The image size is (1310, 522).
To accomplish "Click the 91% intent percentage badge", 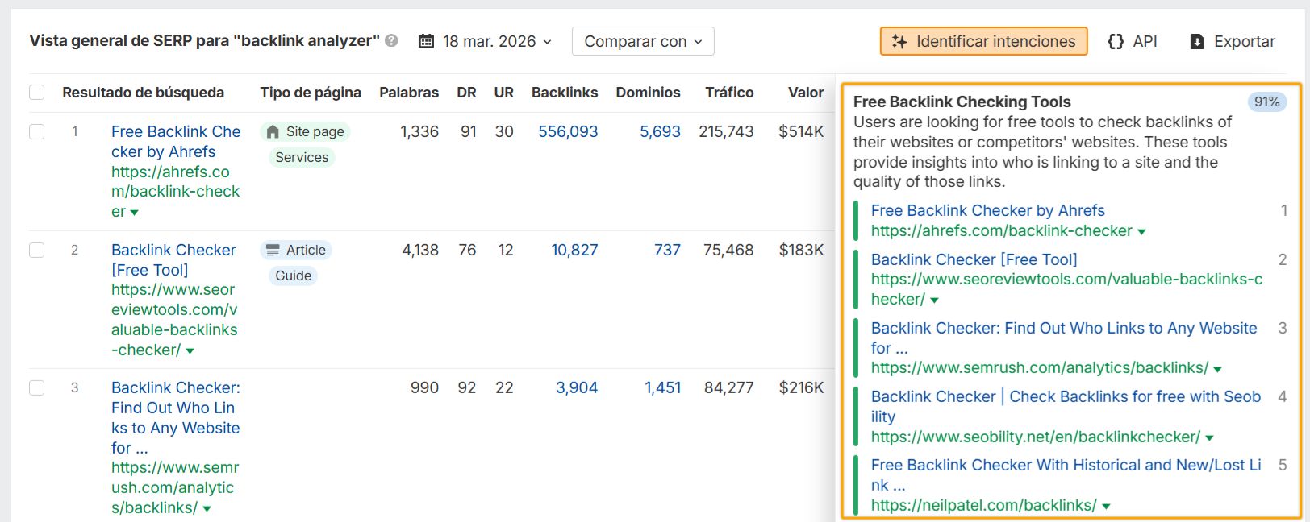I will (x=1266, y=101).
